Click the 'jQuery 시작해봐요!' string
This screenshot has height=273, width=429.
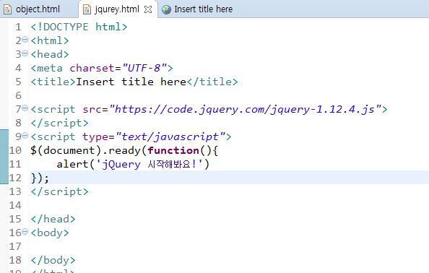coord(149,164)
